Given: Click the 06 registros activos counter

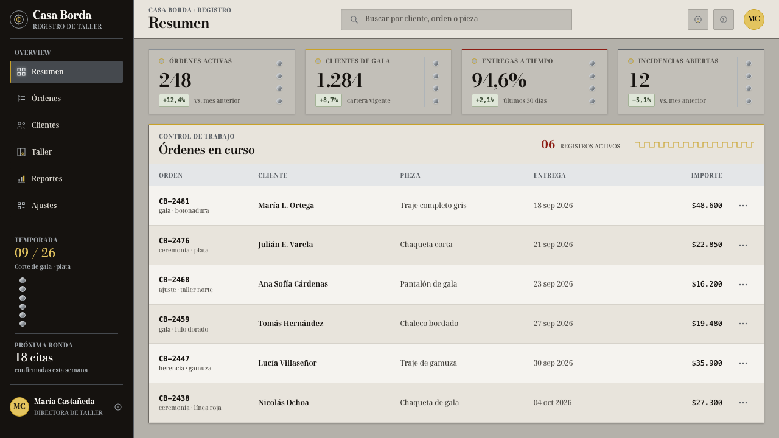Looking at the screenshot, I should (581, 145).
